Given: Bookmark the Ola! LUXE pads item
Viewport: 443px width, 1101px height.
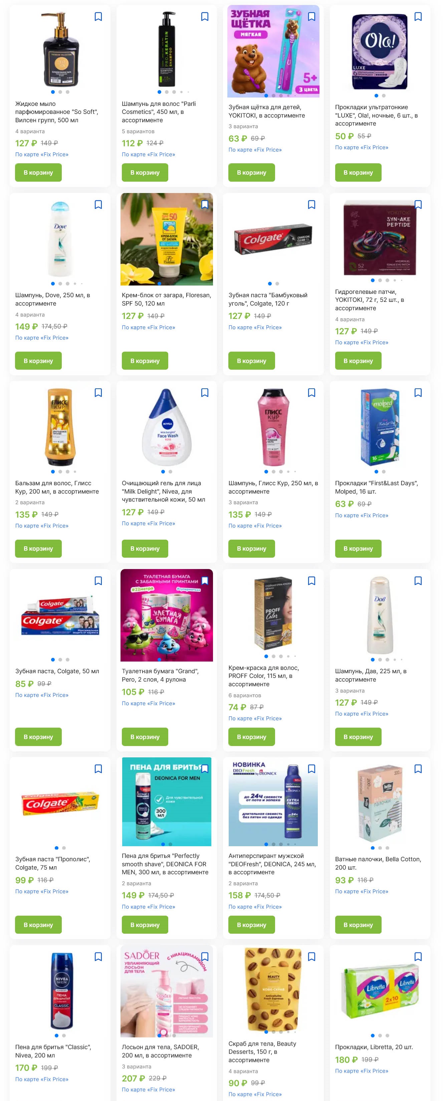Looking at the screenshot, I should click(x=418, y=17).
